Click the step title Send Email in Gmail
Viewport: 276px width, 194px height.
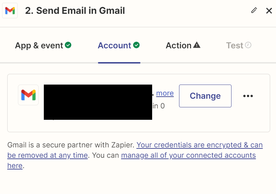(75, 11)
